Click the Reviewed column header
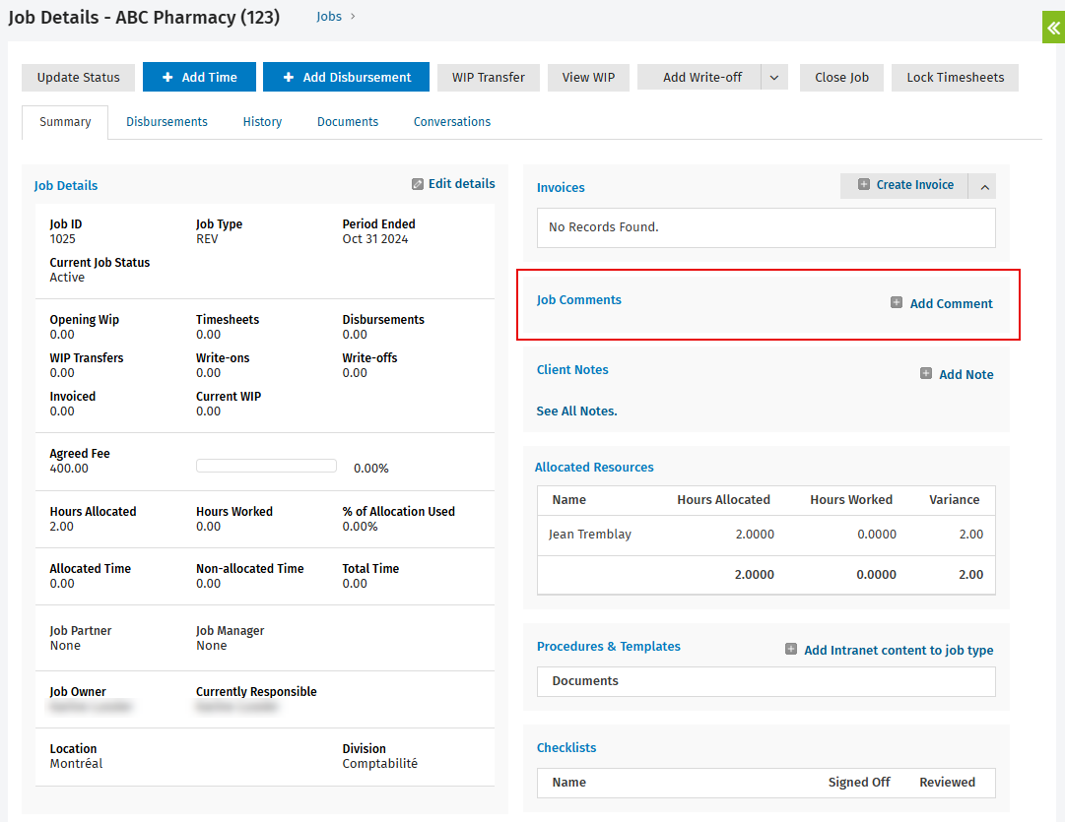Viewport: 1065px width, 822px height. point(947,782)
